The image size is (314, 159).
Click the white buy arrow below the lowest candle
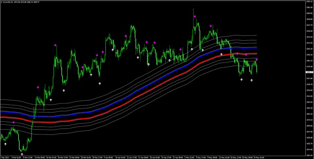tap(22, 154)
